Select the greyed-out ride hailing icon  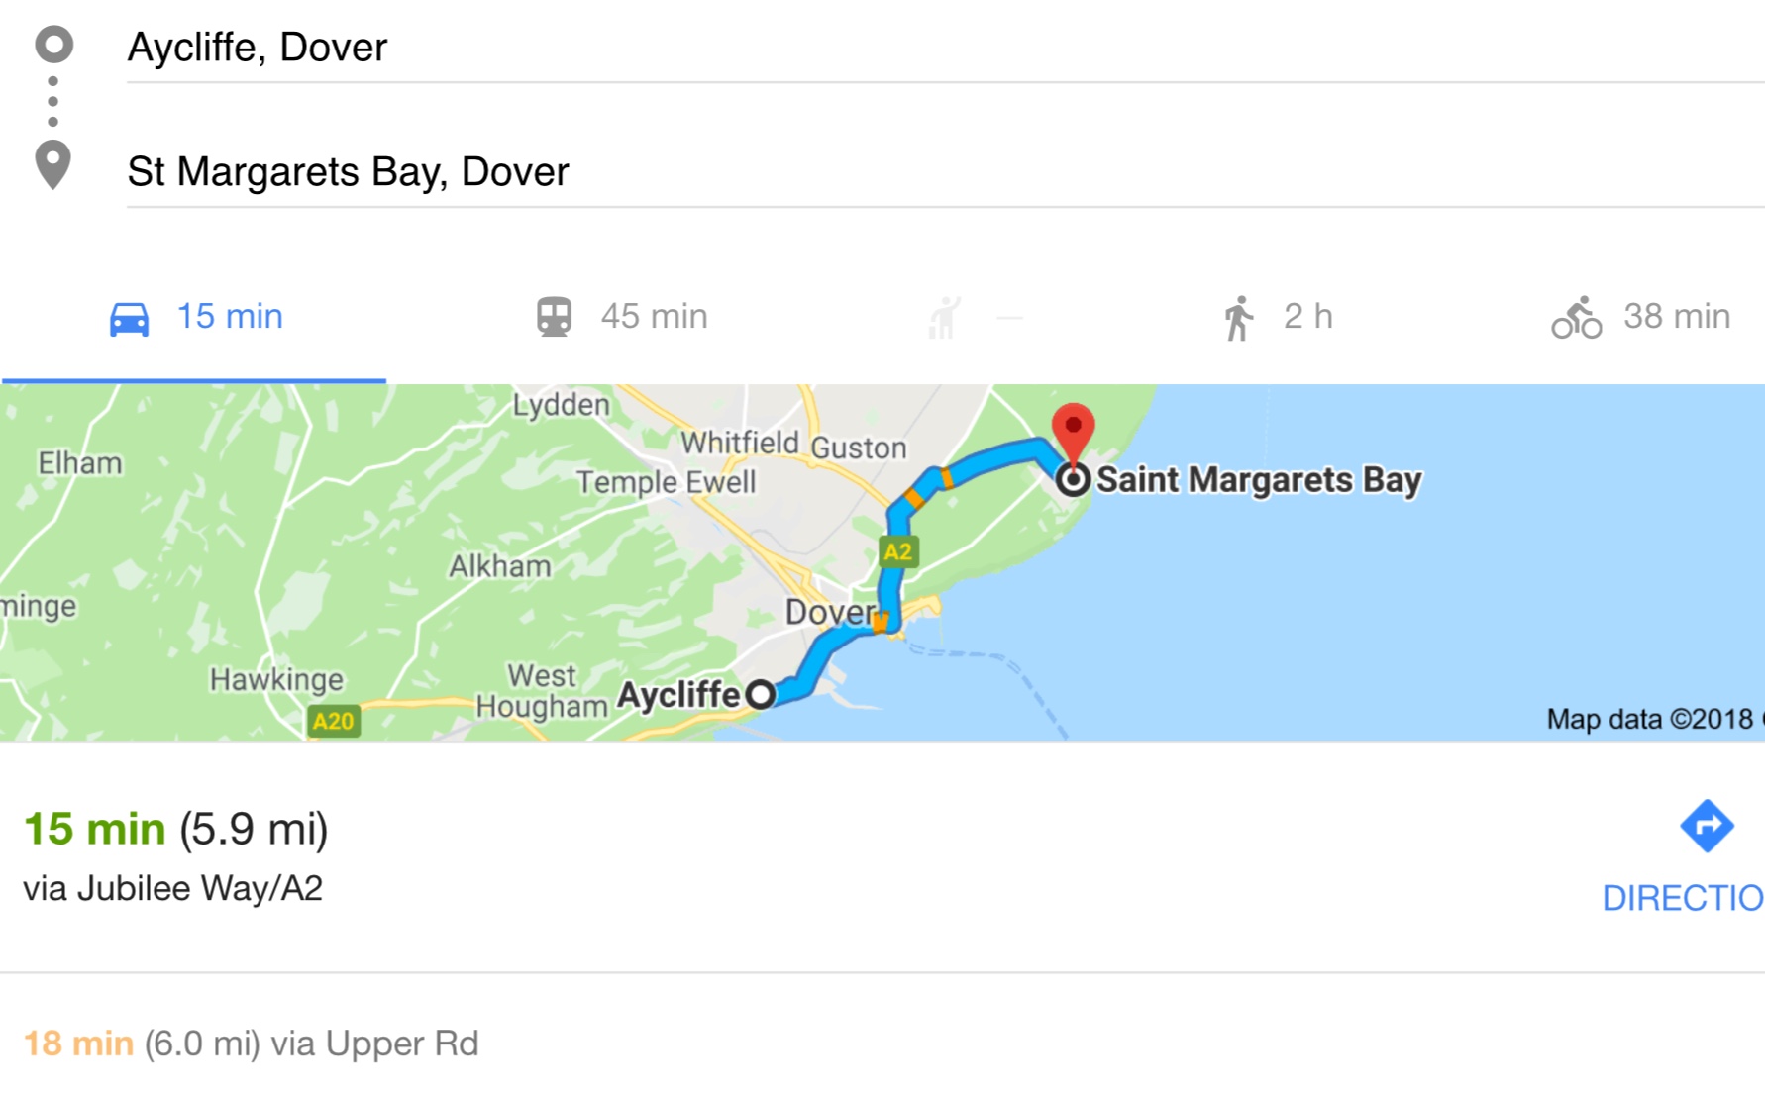pos(944,318)
